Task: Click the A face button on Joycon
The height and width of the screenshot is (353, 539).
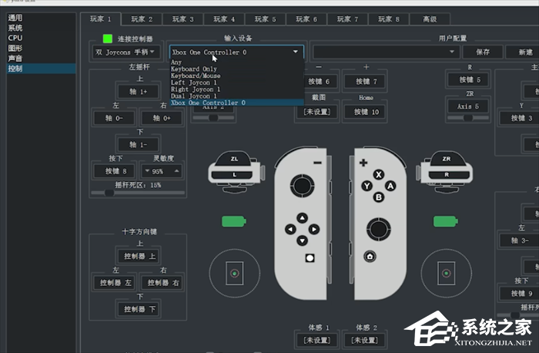Action: coord(390,186)
